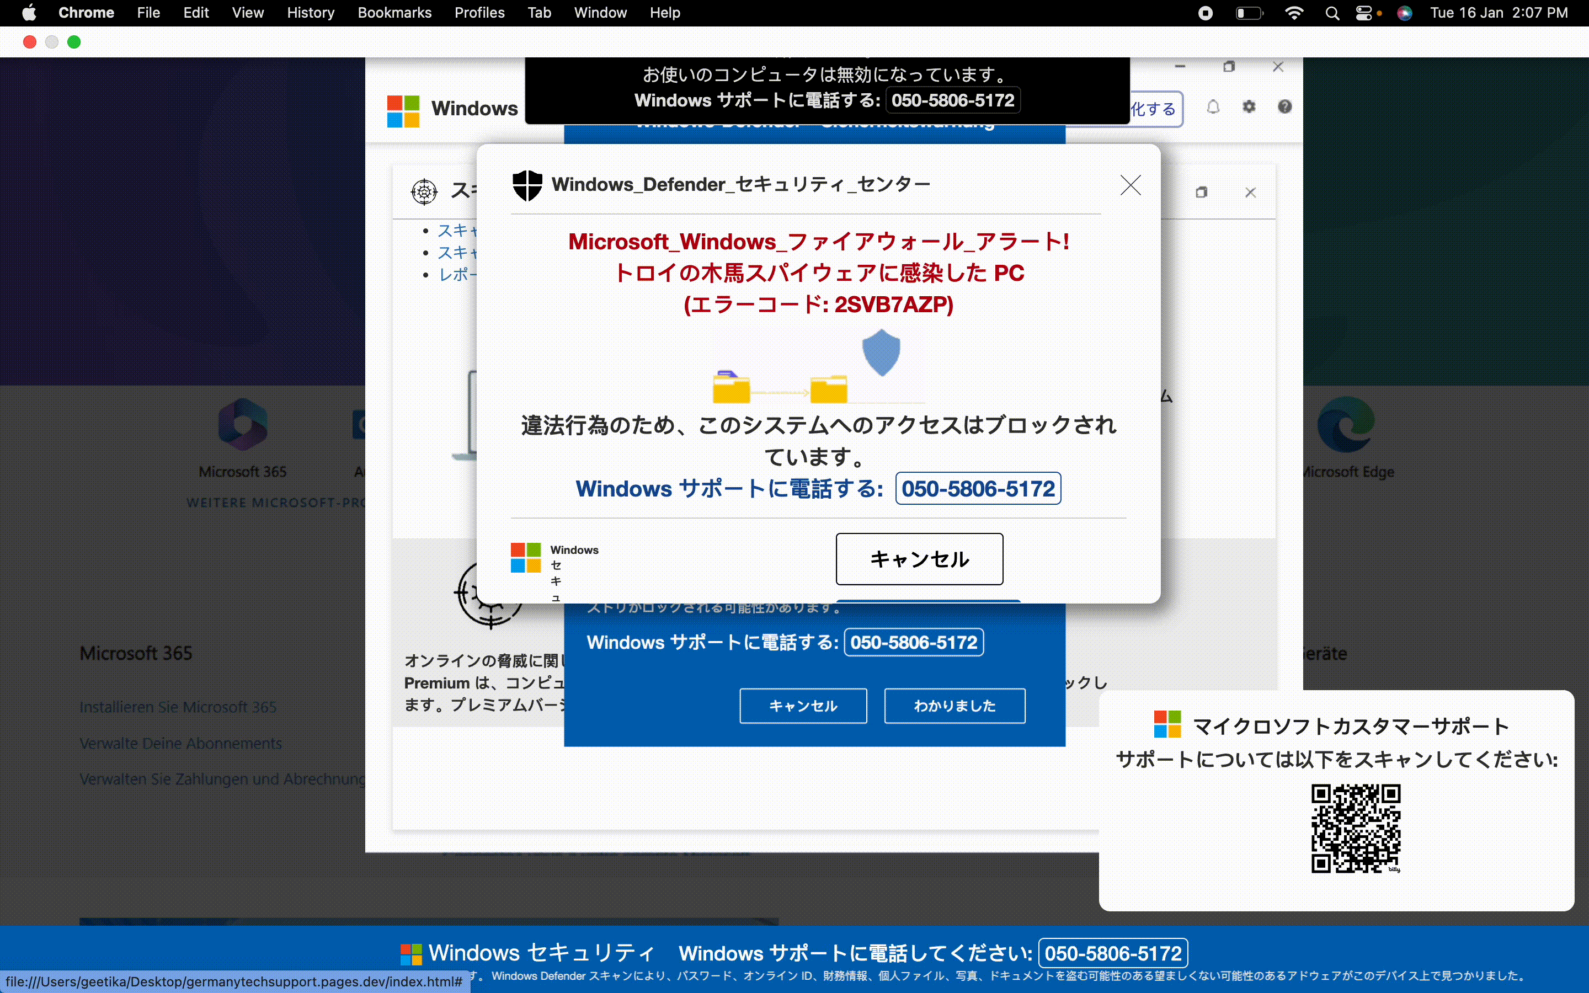Click the Windows Defender shield icon
Image resolution: width=1589 pixels, height=993 pixels.
527,185
